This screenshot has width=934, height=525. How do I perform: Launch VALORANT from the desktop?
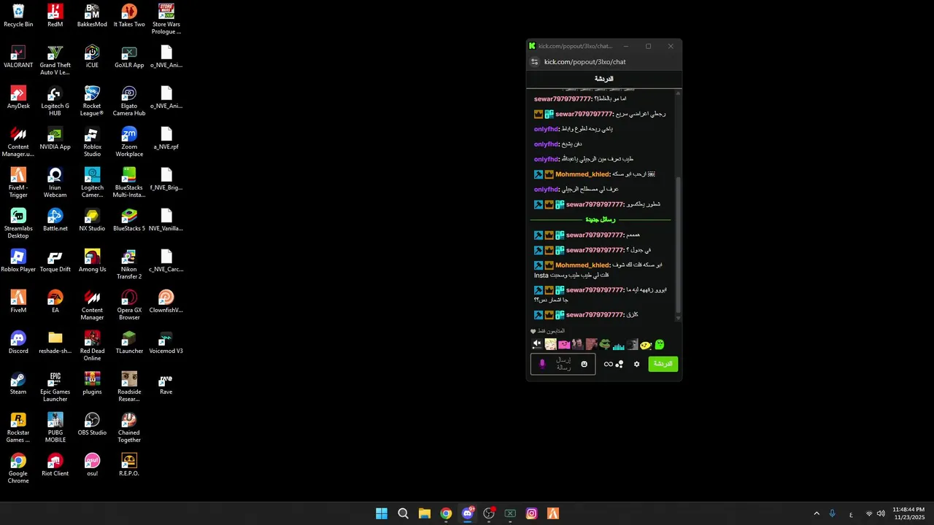(18, 57)
